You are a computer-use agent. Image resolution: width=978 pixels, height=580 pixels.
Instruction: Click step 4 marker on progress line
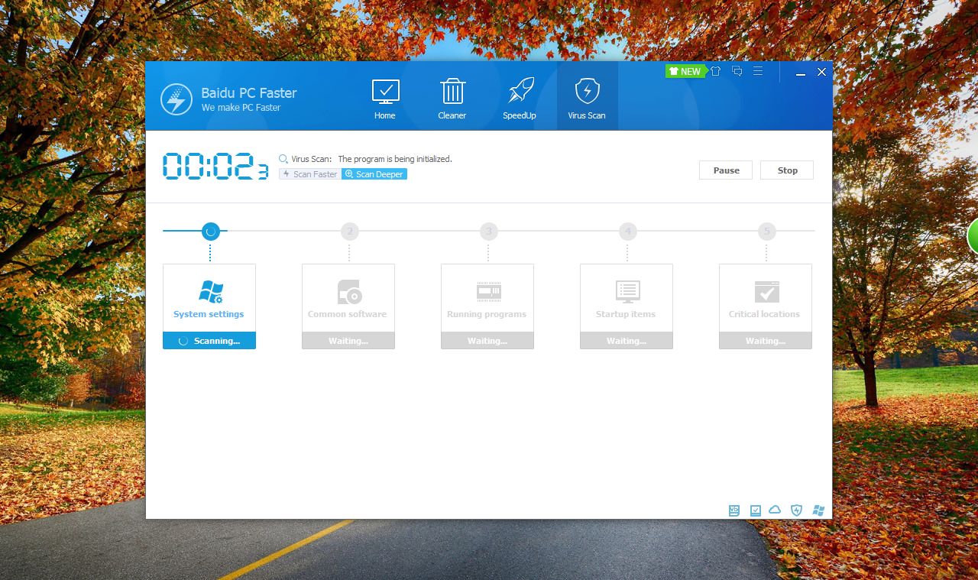627,231
